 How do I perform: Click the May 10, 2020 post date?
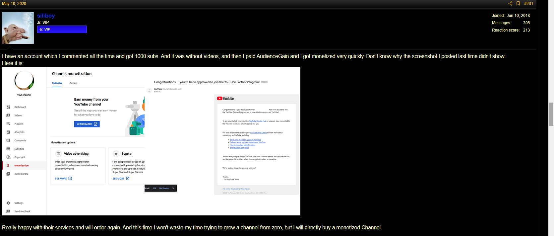(14, 4)
